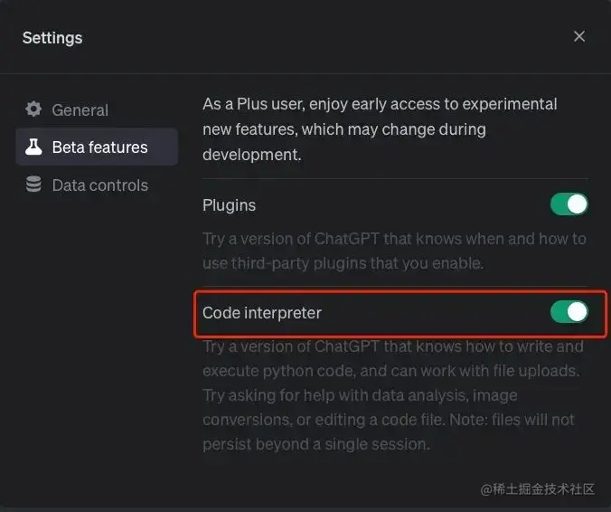
Task: Switch to the Data controls tab
Action: coord(99,185)
